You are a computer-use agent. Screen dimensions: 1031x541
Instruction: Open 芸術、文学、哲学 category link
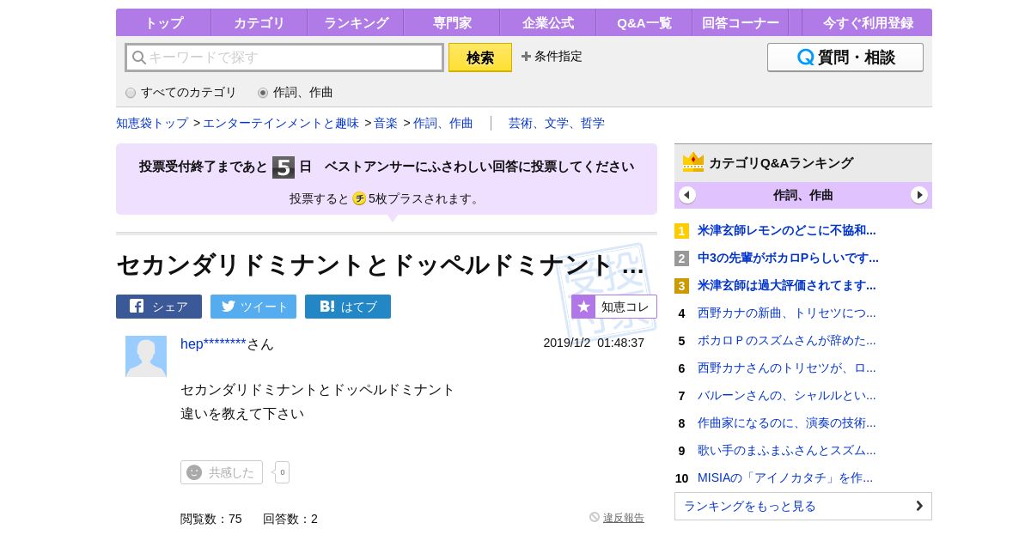(557, 123)
